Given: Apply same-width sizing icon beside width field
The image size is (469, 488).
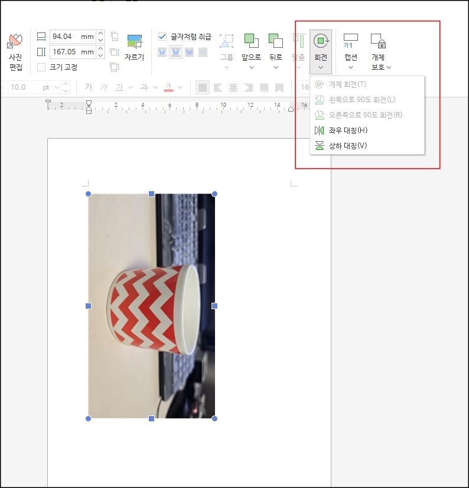Looking at the screenshot, I should point(115,37).
